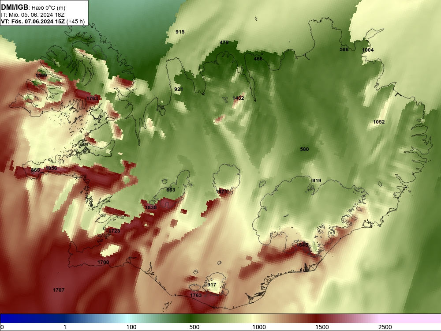Click the 917 value label

coord(212,285)
